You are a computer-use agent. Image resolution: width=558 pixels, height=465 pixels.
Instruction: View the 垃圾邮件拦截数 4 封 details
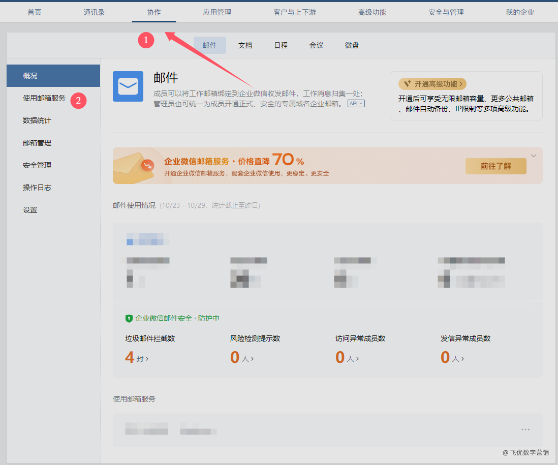137,357
